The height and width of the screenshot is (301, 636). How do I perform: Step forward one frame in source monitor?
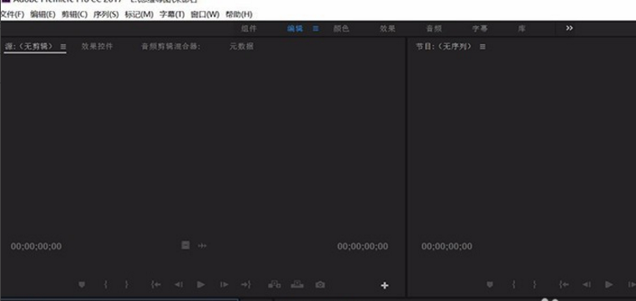pyautogui.click(x=224, y=285)
